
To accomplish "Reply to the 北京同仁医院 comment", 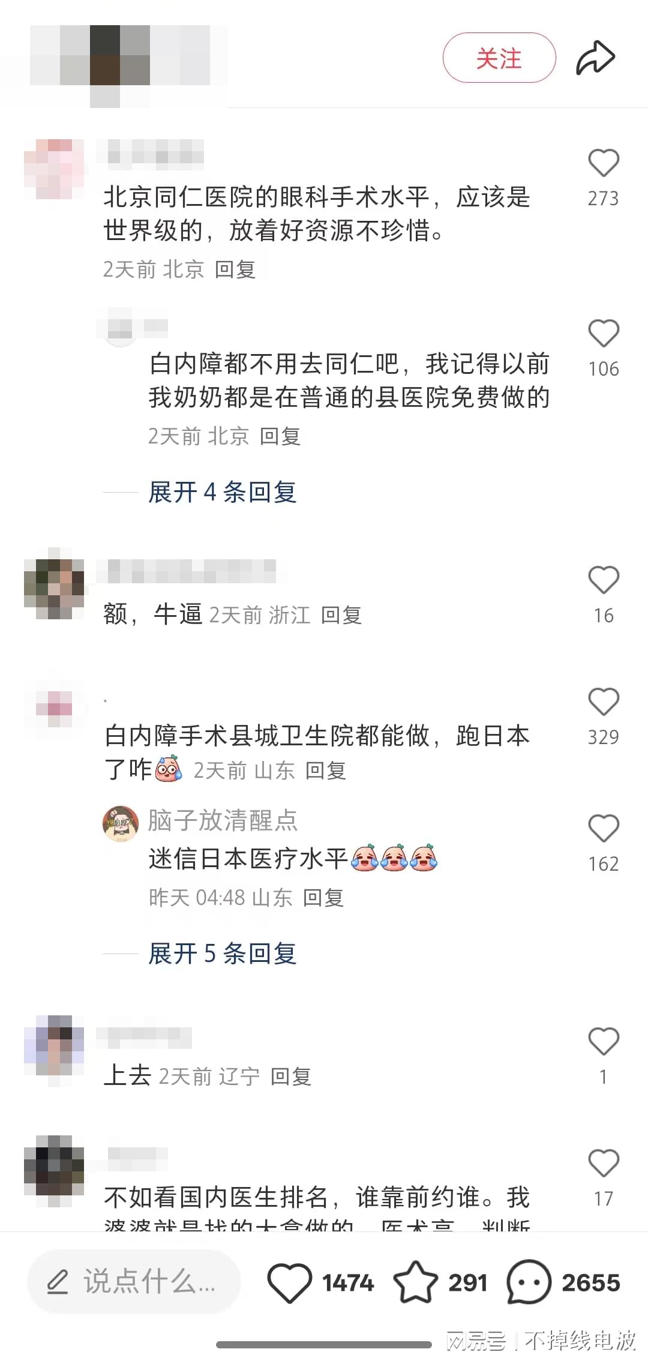I will pos(235,269).
